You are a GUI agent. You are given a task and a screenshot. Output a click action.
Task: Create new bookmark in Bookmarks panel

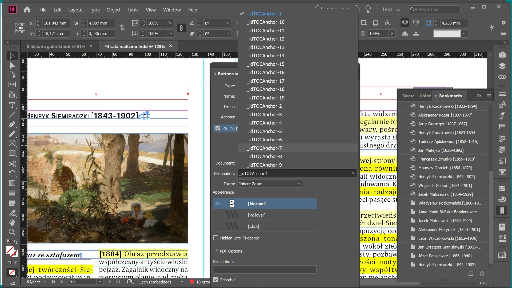pos(471,274)
